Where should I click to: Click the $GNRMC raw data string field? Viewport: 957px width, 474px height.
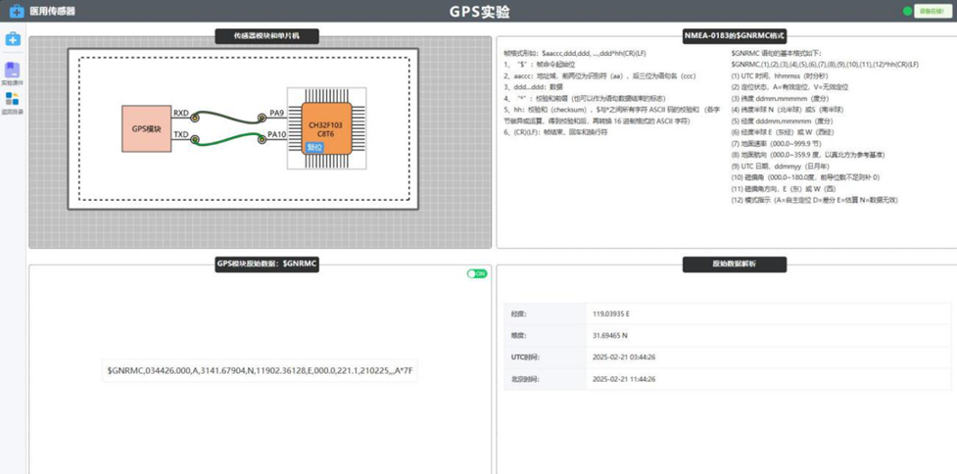[262, 372]
